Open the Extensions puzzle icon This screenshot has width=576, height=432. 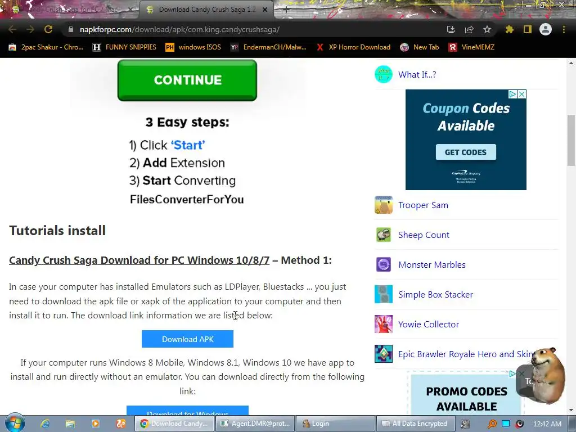coord(510,29)
